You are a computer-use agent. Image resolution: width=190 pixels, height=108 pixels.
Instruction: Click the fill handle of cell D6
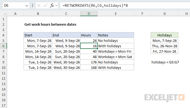pyautogui.click(x=97, y=48)
